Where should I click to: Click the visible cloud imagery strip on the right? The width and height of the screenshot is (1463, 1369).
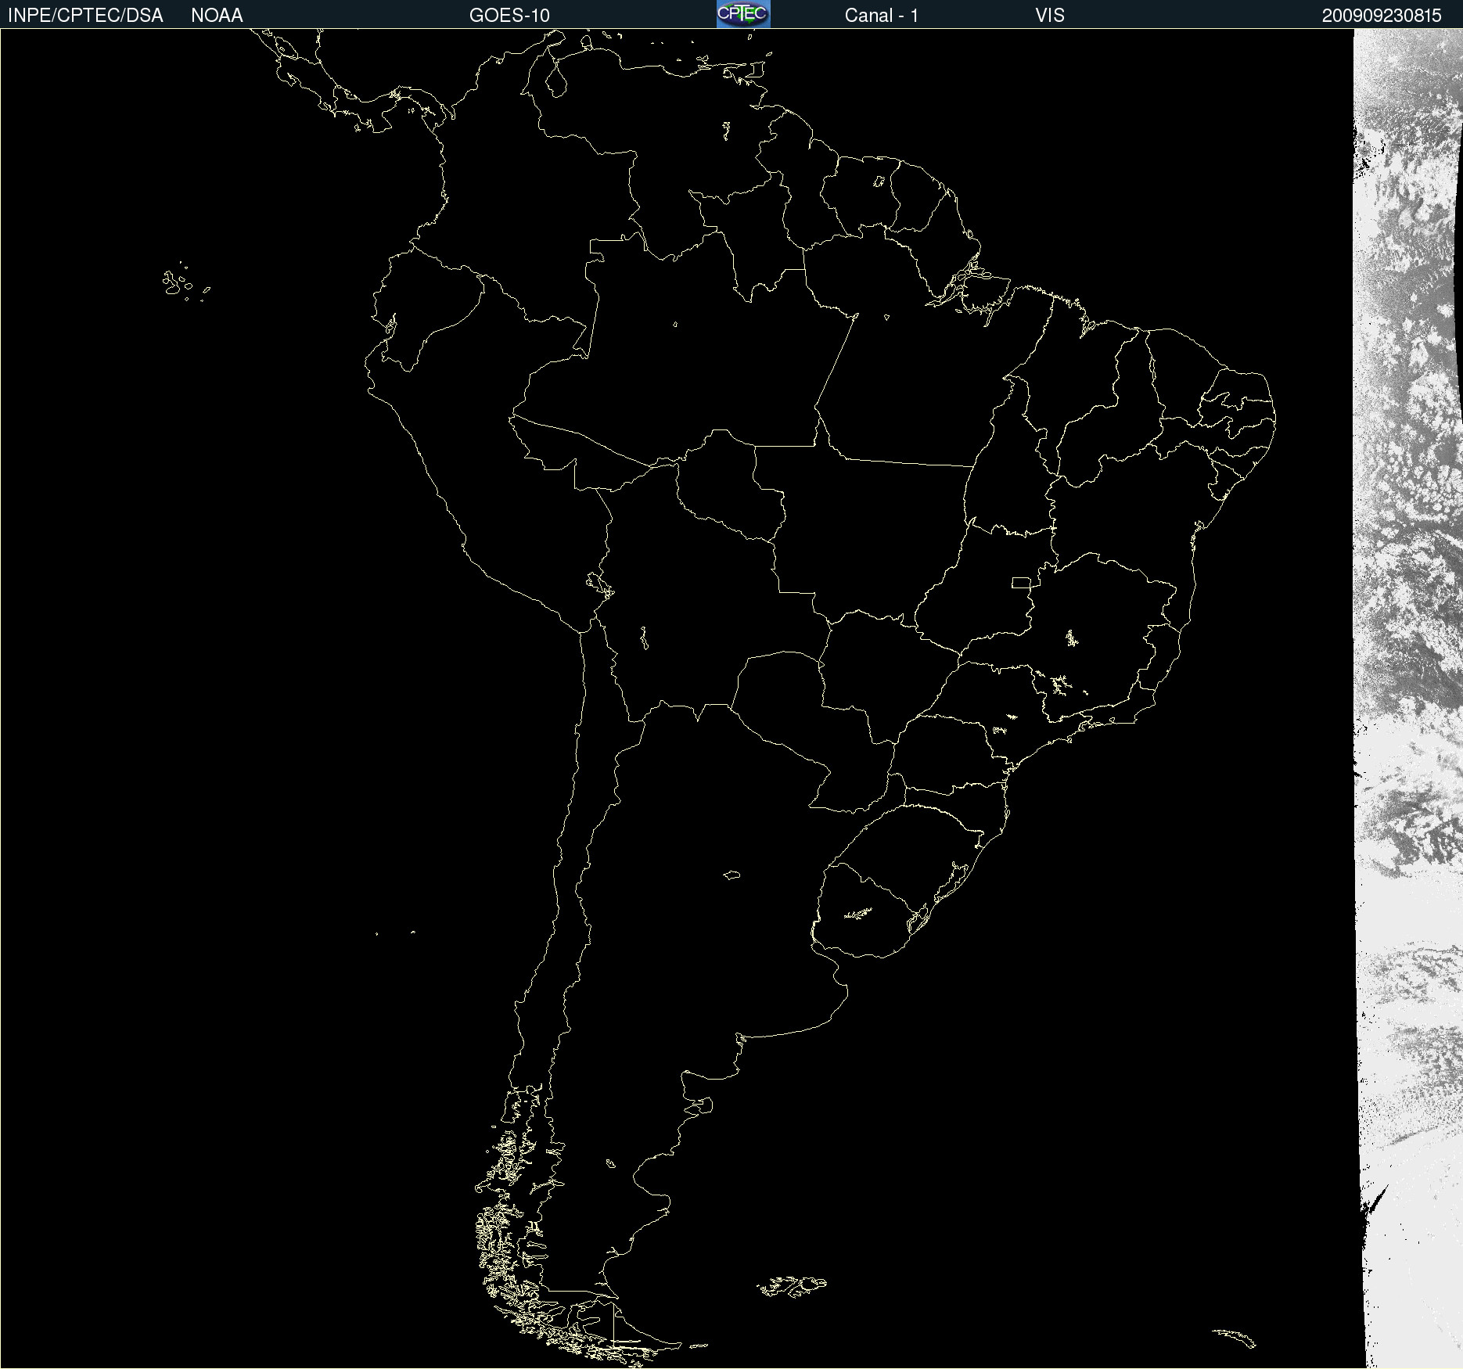1408,699
